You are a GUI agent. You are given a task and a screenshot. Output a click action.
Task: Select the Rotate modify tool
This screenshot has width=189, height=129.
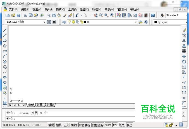click(184, 61)
